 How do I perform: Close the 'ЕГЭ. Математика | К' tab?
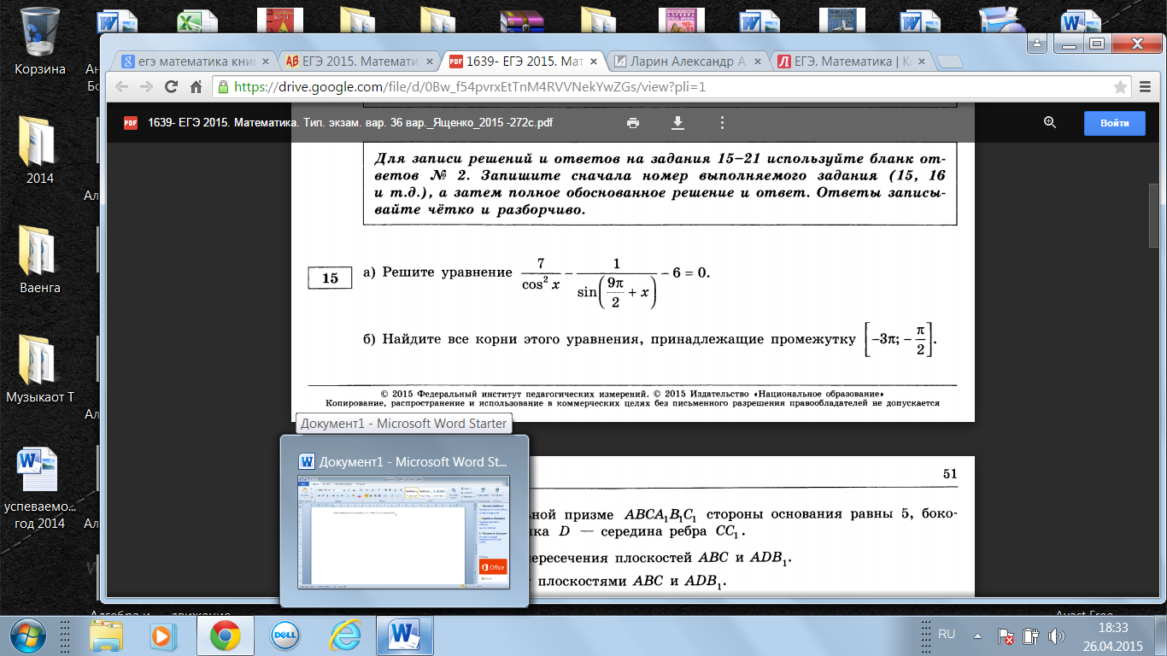point(921,61)
